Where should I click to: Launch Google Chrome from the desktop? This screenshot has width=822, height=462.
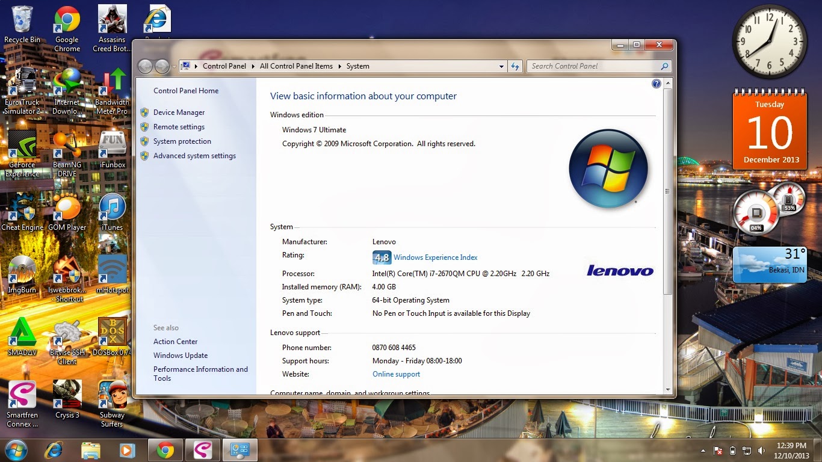click(67, 28)
